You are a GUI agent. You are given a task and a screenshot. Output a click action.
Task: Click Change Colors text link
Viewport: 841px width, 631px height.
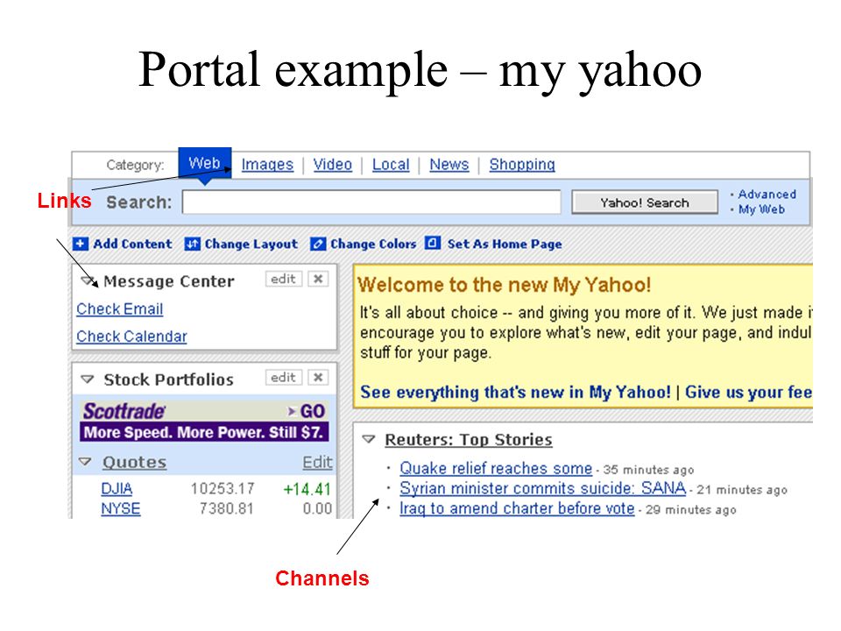tap(373, 244)
